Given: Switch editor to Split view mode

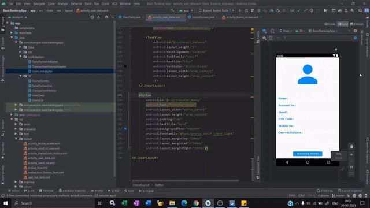Looking at the screenshot, I should (x=343, y=24).
